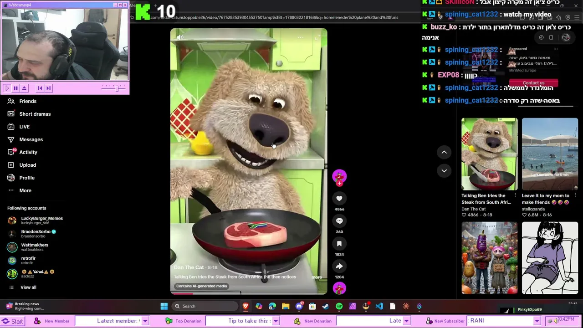The image size is (583, 328).
Task: Click the Messages paper-plane icon
Action: pos(11,139)
